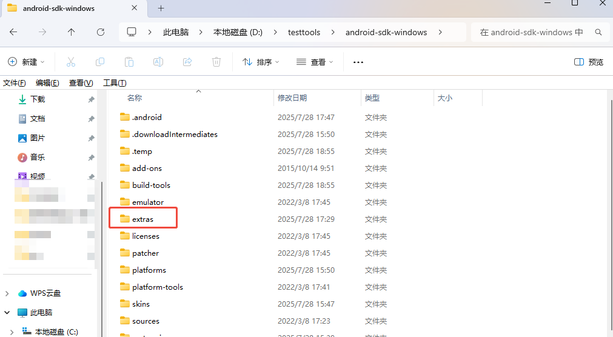Expand WPS云盘 tree node

click(7, 293)
